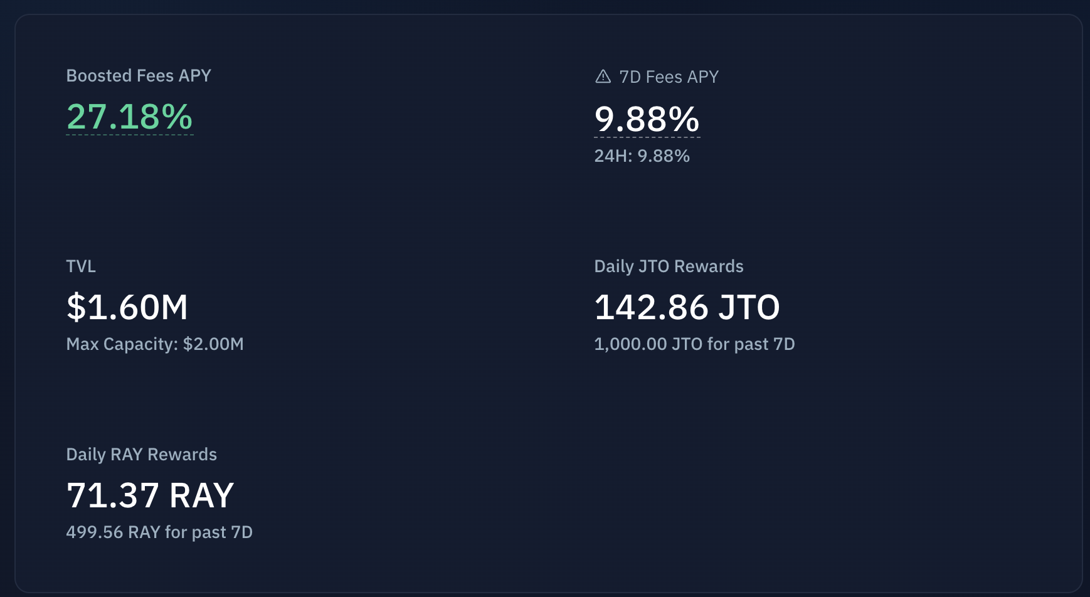Click the green 27.18% boosted APY value
The image size is (1090, 597).
[x=130, y=117]
